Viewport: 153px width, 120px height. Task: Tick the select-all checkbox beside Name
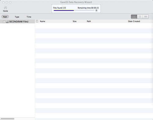(x=37, y=21)
